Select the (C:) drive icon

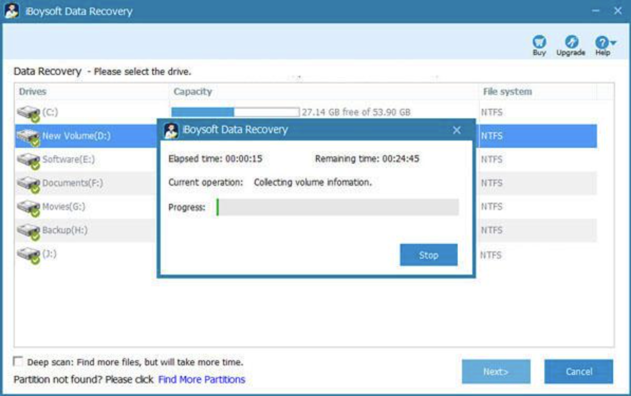coord(29,114)
